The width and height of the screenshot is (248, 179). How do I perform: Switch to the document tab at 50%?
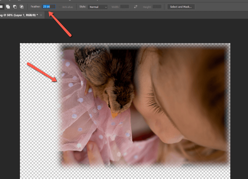coord(18,15)
